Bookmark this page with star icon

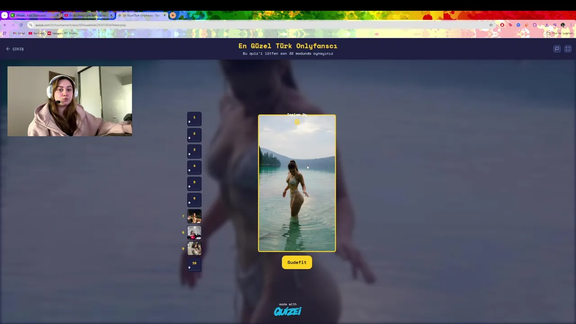click(490, 25)
